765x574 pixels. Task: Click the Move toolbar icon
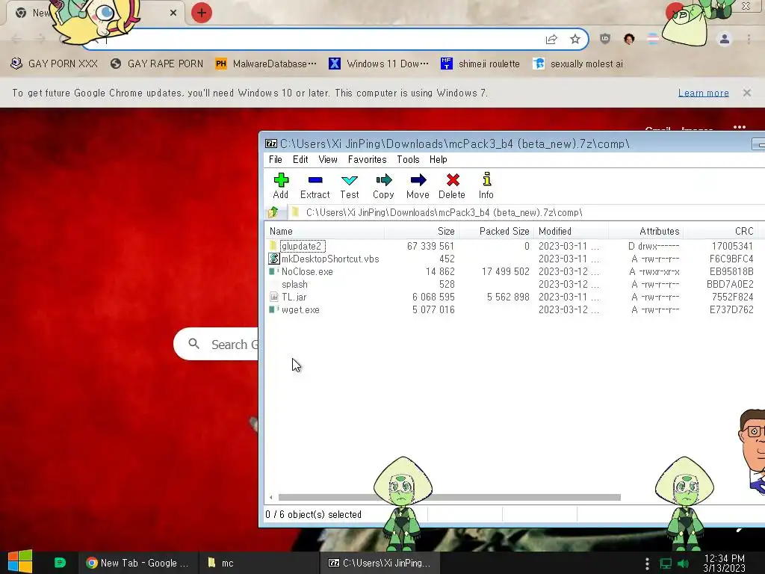pyautogui.click(x=418, y=186)
